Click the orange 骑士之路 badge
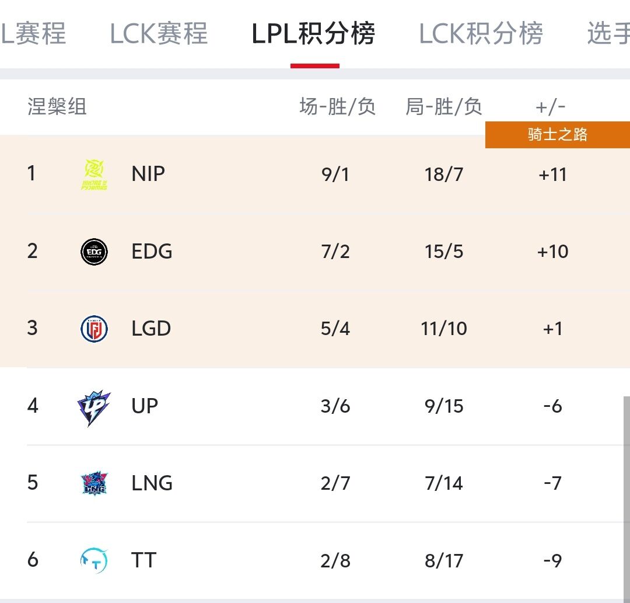 (x=557, y=135)
